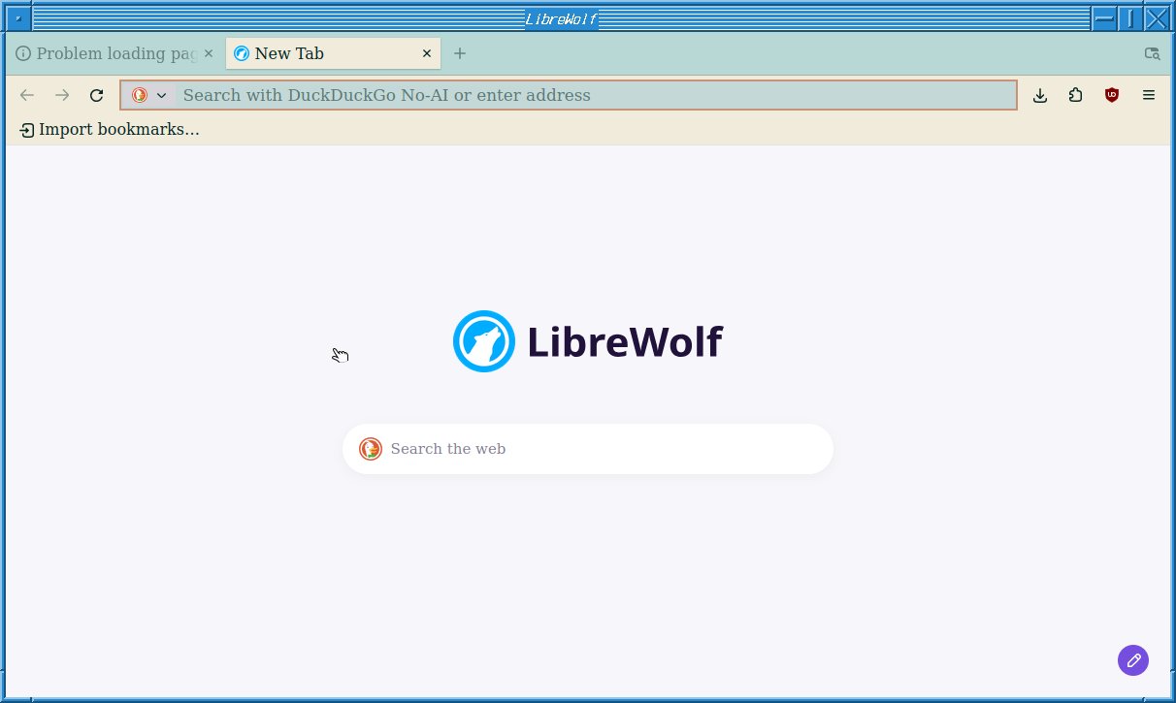Image resolution: width=1176 pixels, height=703 pixels.
Task: Click the purple pencil customize button
Action: 1133,660
